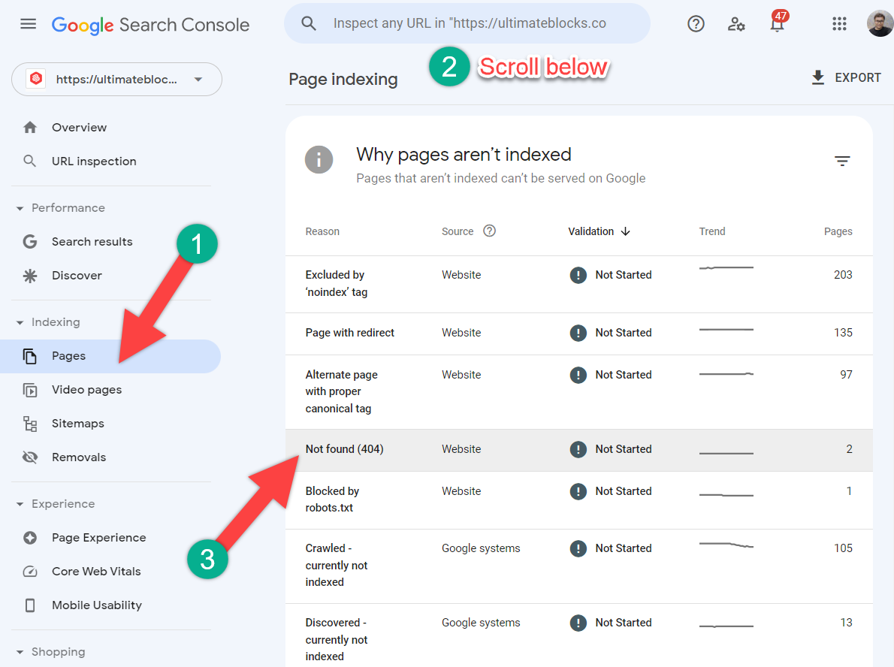
Task: Click the Removals crossed-eye icon
Action: tap(29, 457)
